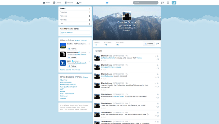Open the #WinterGames hashtag link
The image size is (219, 124).
coord(119,96)
